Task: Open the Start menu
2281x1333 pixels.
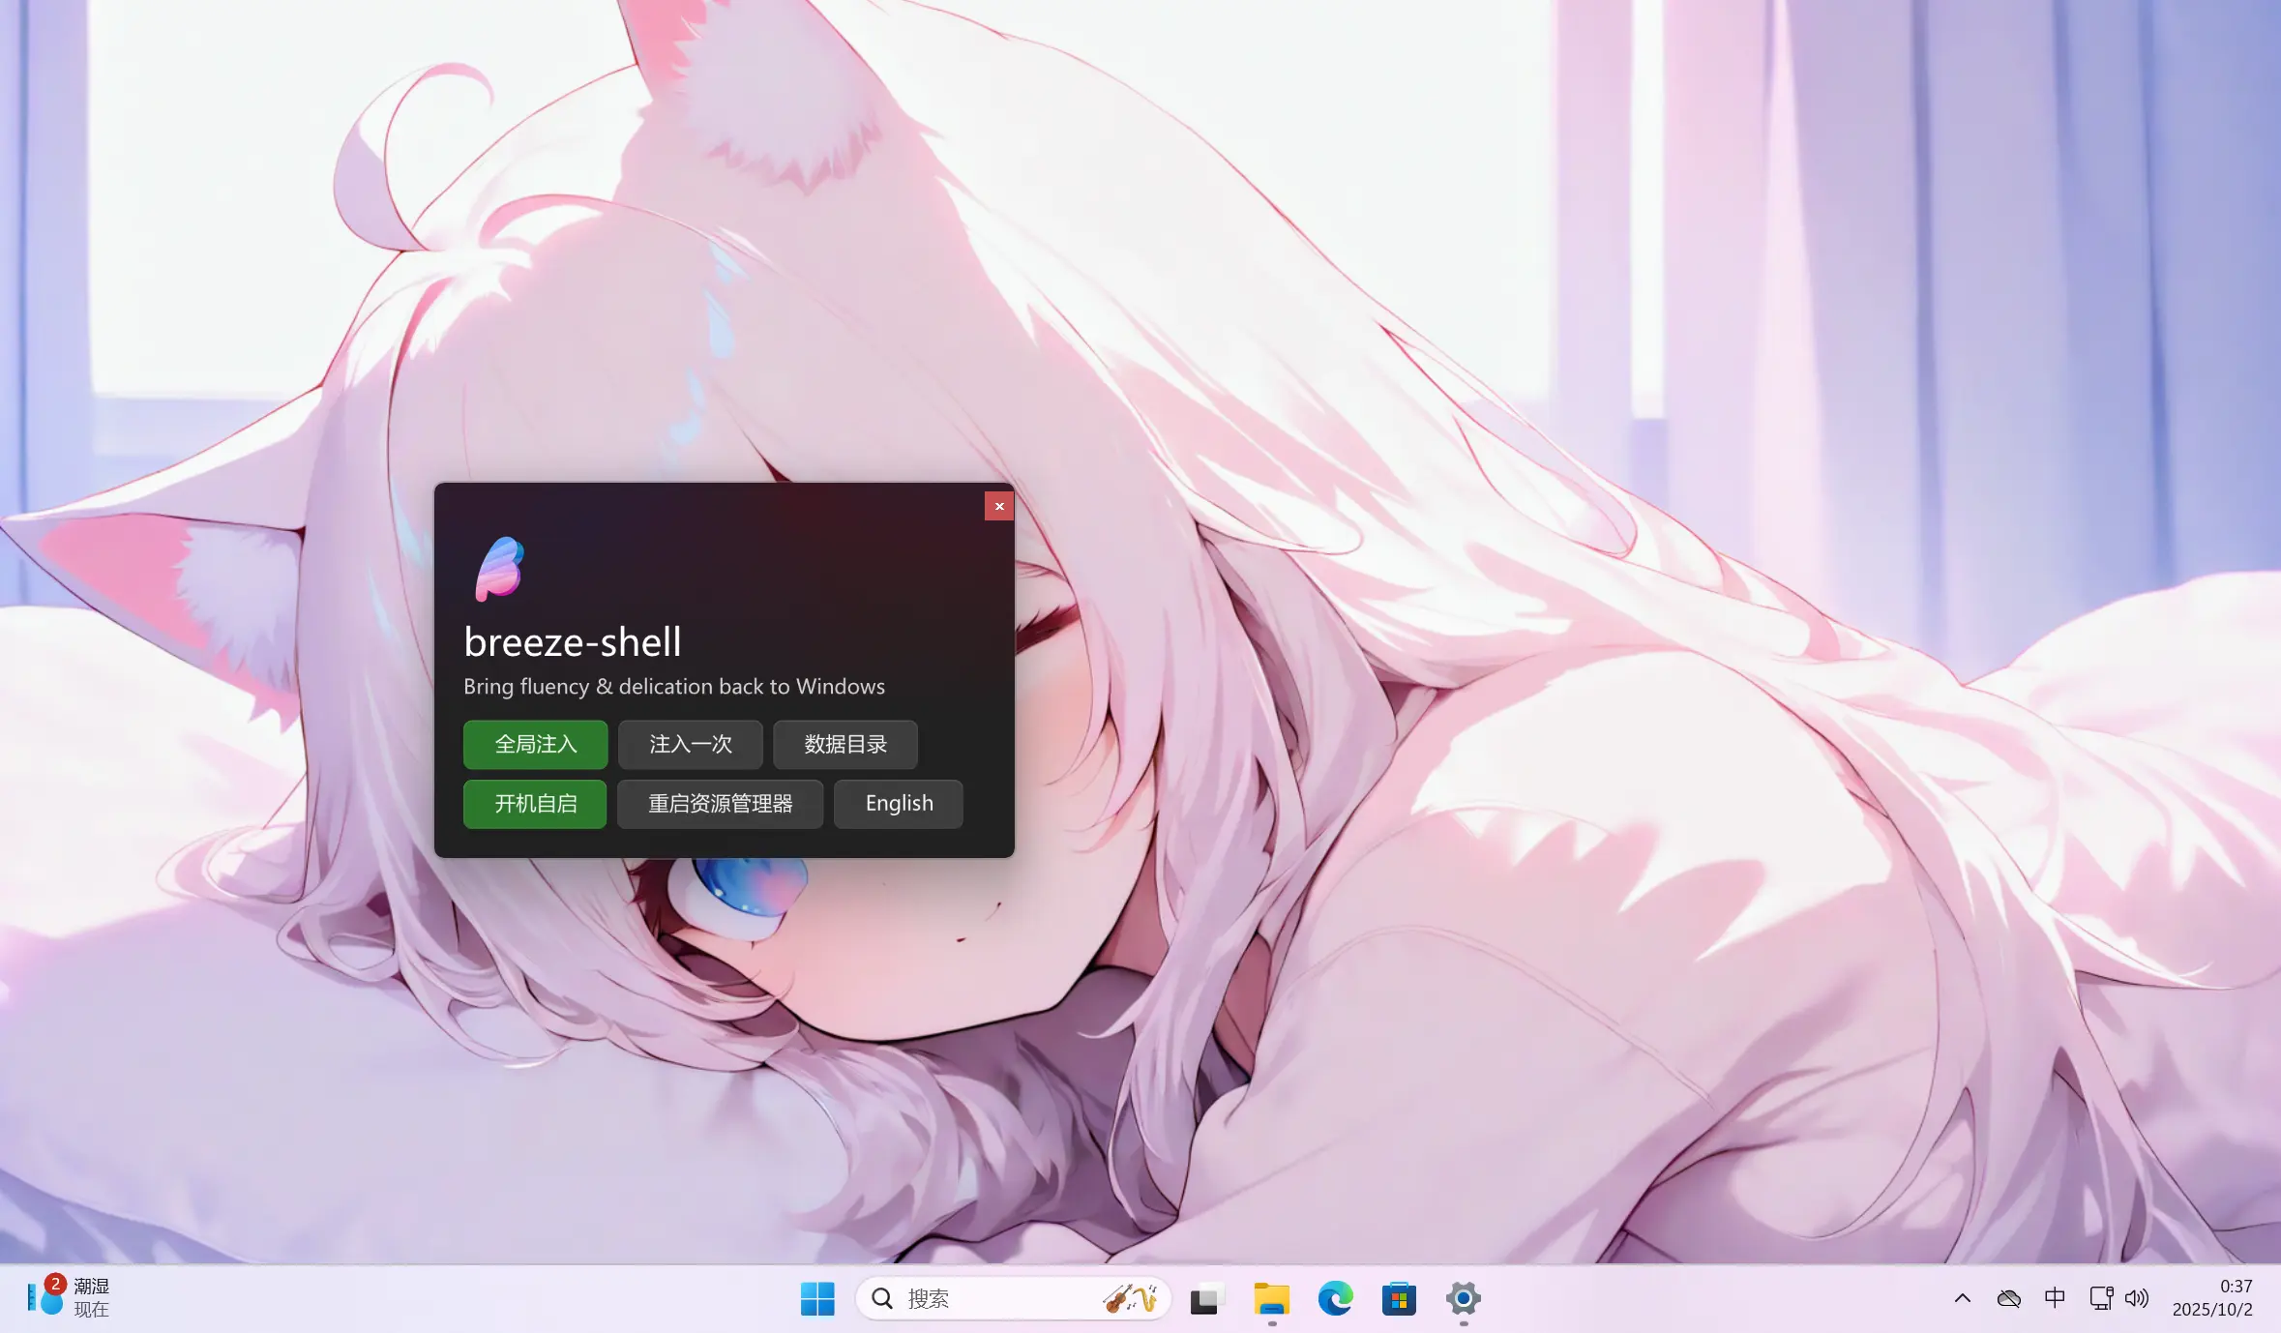Action: pos(816,1298)
